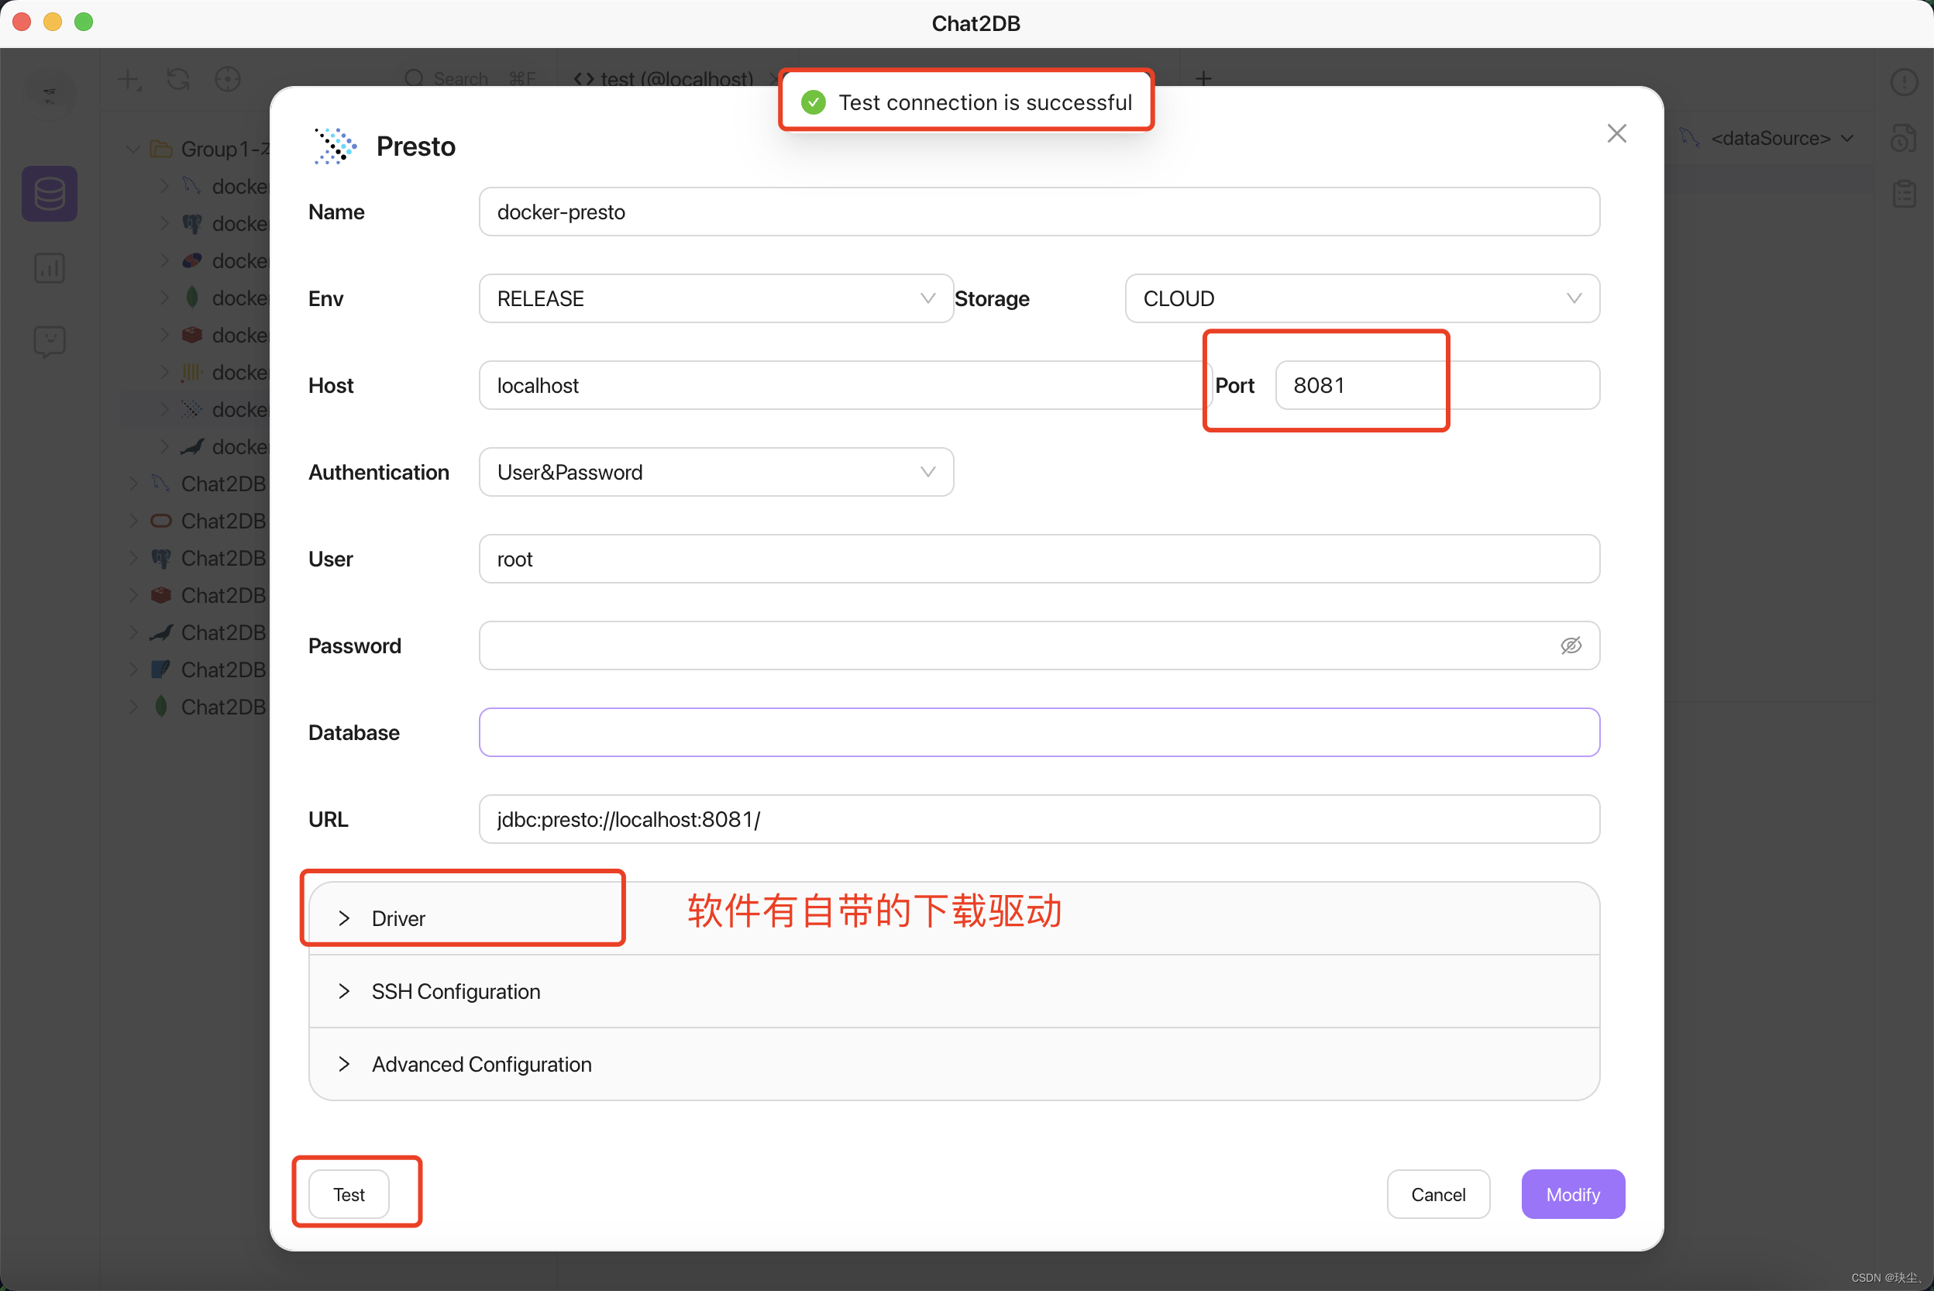Expand the Chat2DB red stacked-cube row chevron
This screenshot has height=1291, width=1934.
point(132,595)
